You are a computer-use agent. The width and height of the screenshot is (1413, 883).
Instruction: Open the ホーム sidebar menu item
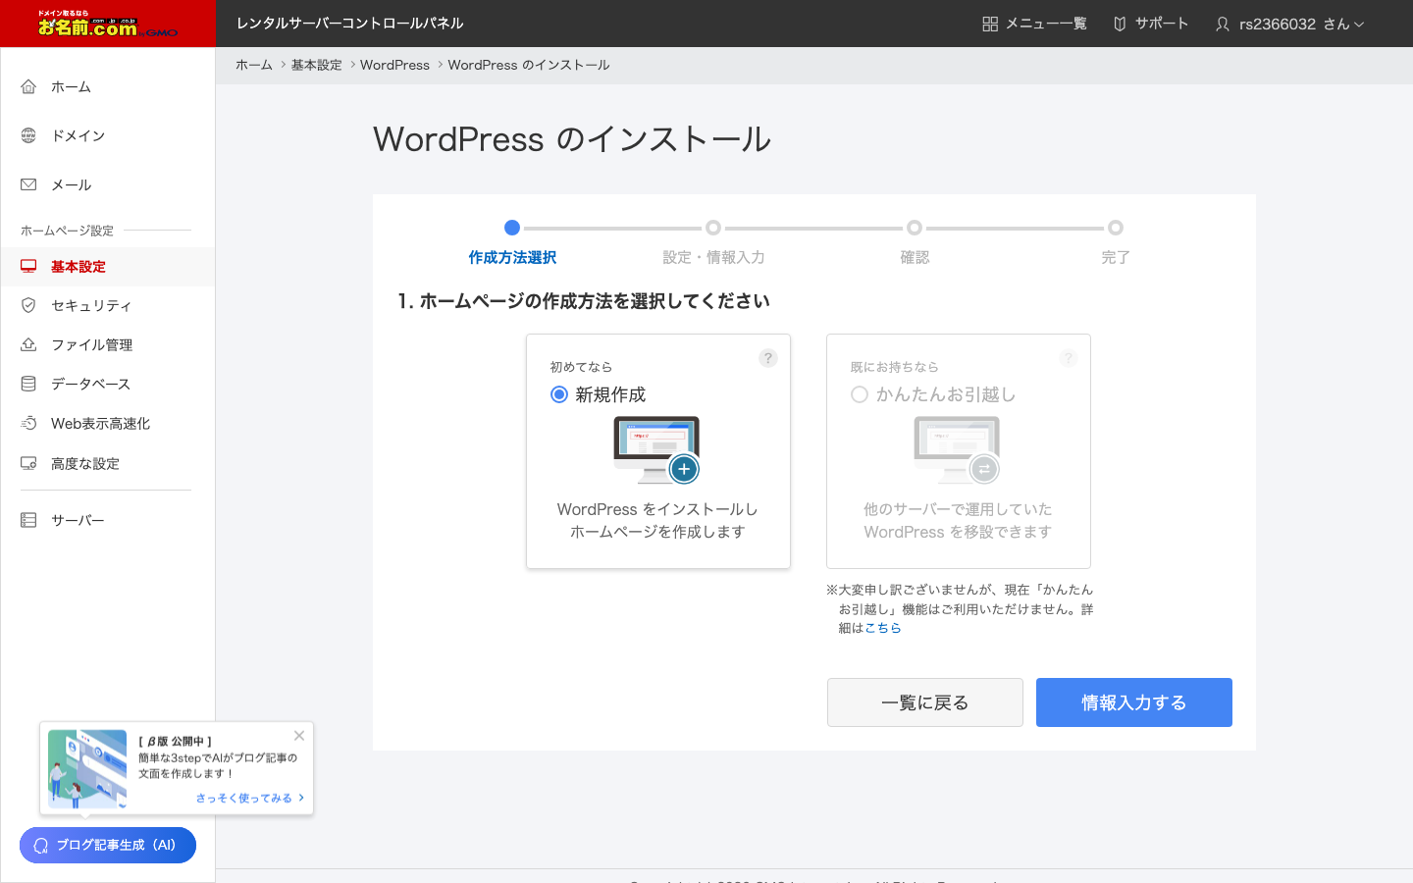108,86
